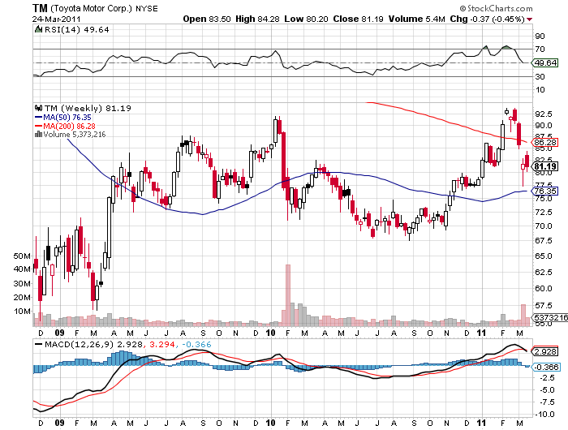Viewport: 568px width, 430px height.
Task: Click the black MACD legend line marker
Action: pos(38,344)
